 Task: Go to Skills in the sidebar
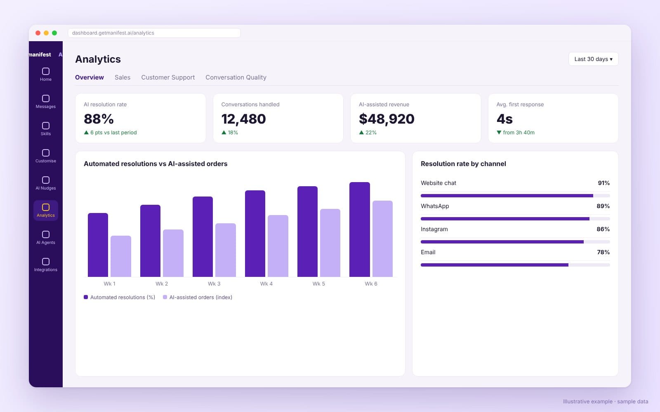(46, 129)
